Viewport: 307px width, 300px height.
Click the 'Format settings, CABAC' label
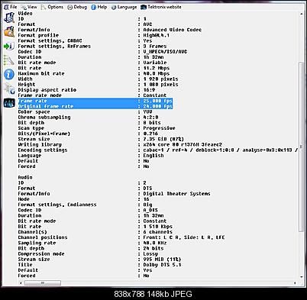50,40
